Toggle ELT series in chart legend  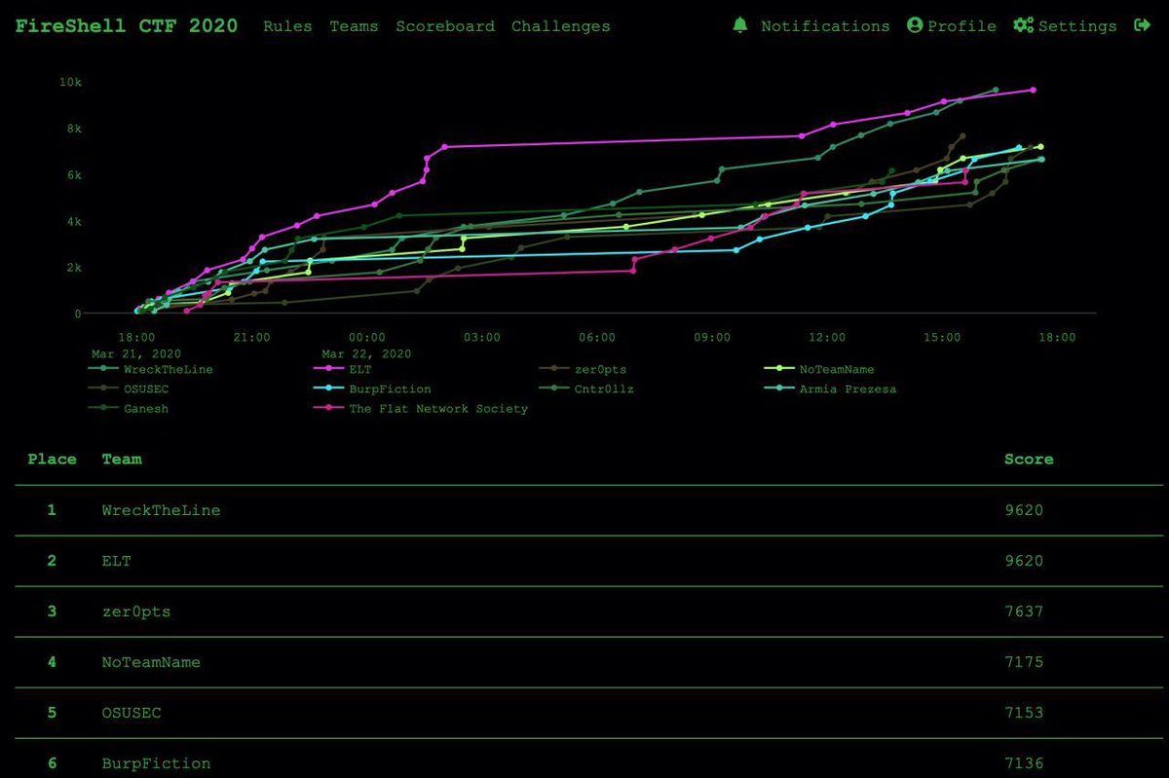[x=342, y=370]
